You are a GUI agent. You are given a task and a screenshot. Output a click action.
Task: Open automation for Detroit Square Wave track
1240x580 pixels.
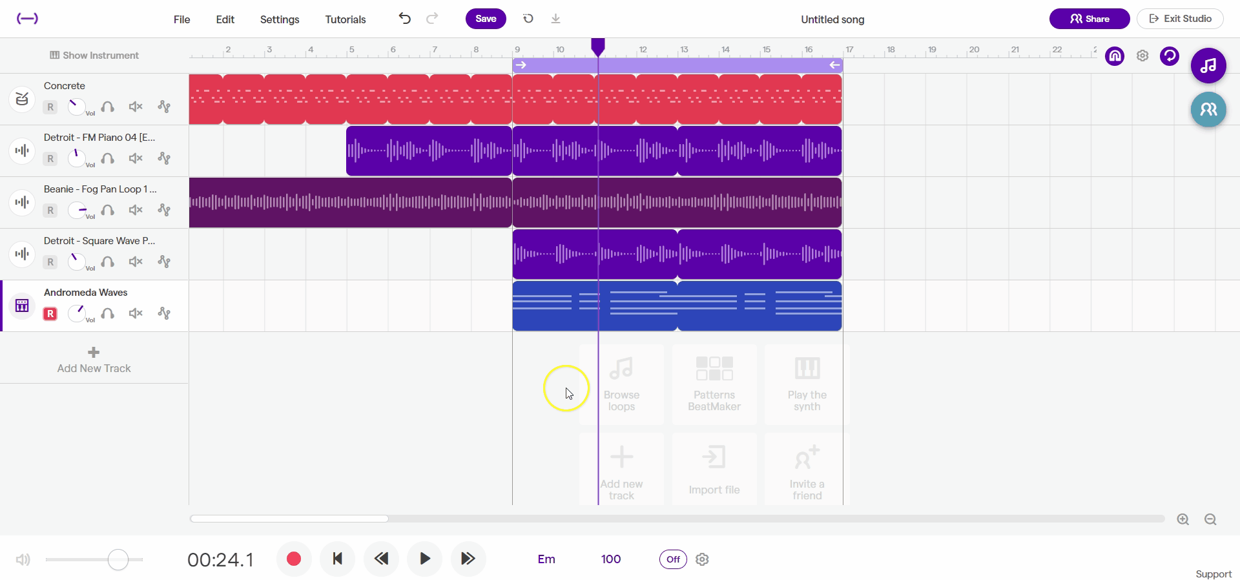164,262
